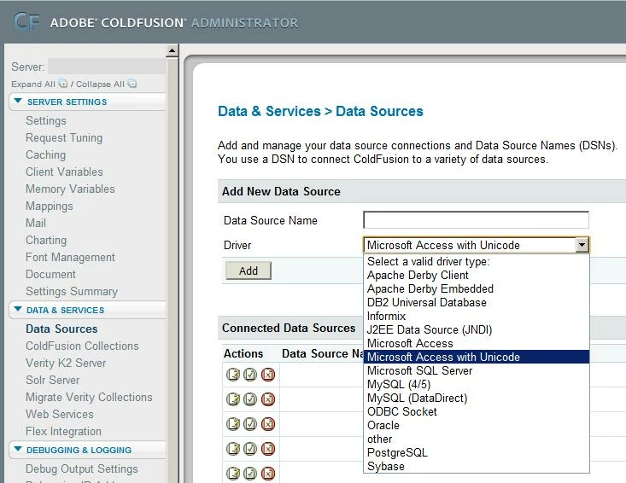Focus the Data Source Name field
This screenshot has height=483, width=626.
pyautogui.click(x=476, y=220)
